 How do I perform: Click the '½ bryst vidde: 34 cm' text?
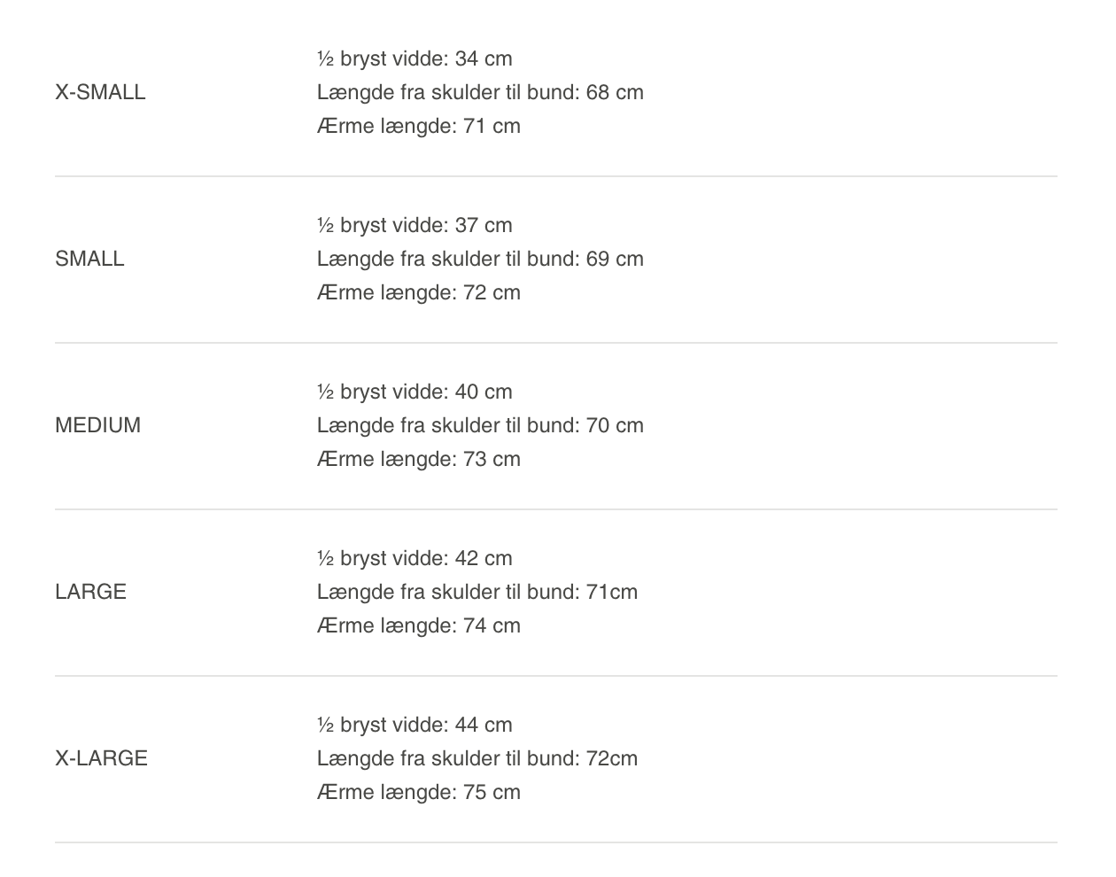[415, 58]
